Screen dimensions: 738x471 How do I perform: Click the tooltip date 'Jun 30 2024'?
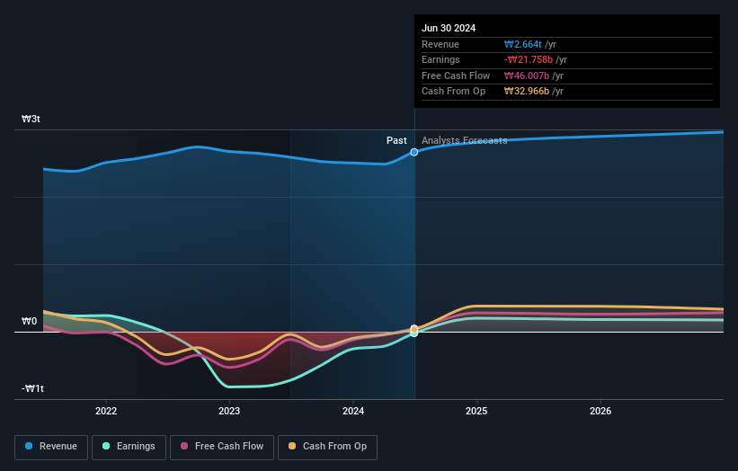pos(449,28)
